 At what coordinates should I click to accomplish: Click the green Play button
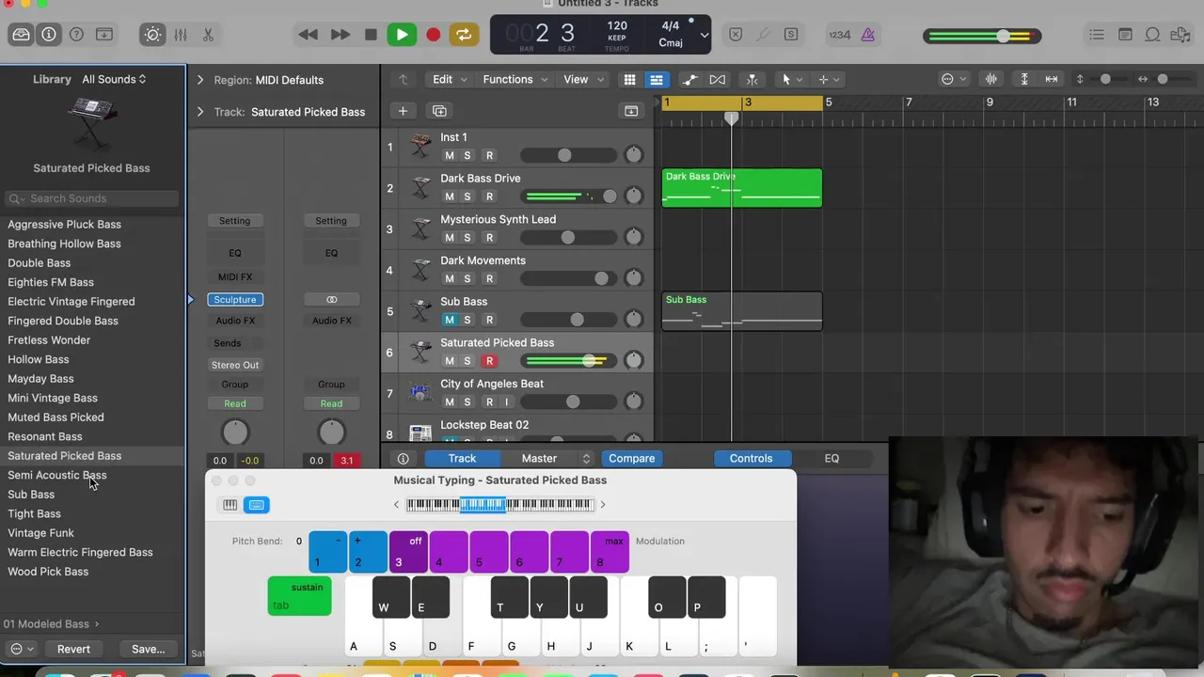pos(402,35)
